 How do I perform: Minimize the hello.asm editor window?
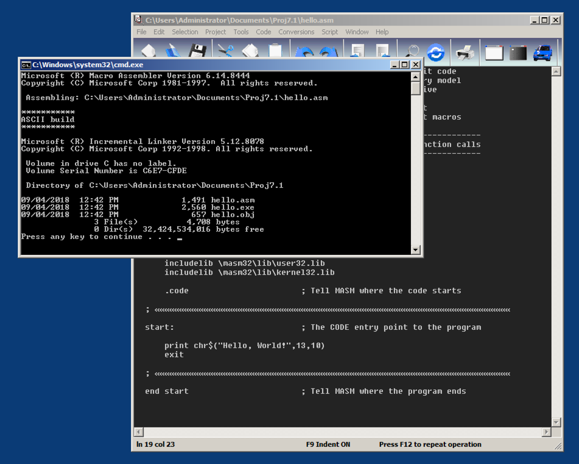[x=535, y=20]
